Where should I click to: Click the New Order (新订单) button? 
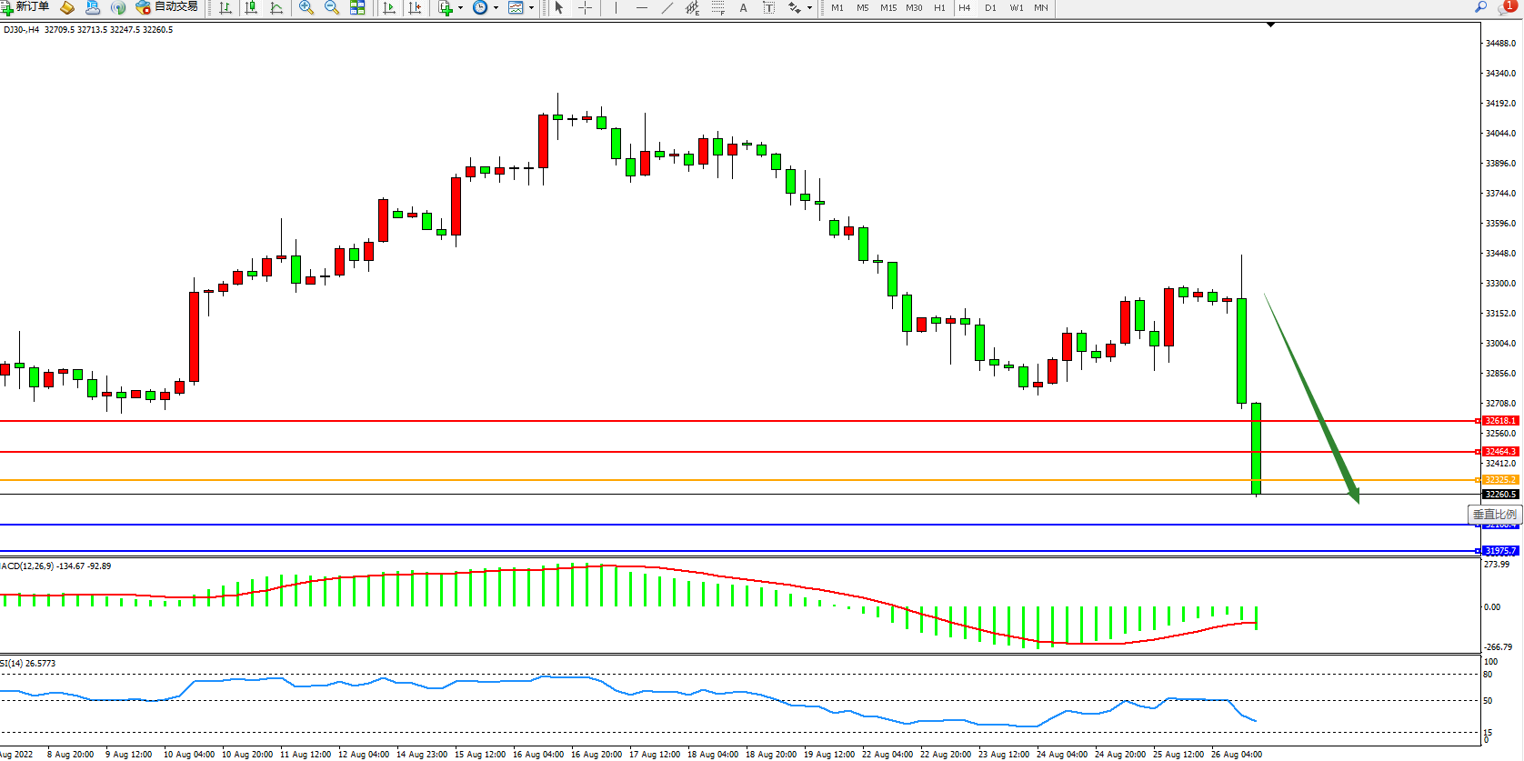pyautogui.click(x=25, y=7)
